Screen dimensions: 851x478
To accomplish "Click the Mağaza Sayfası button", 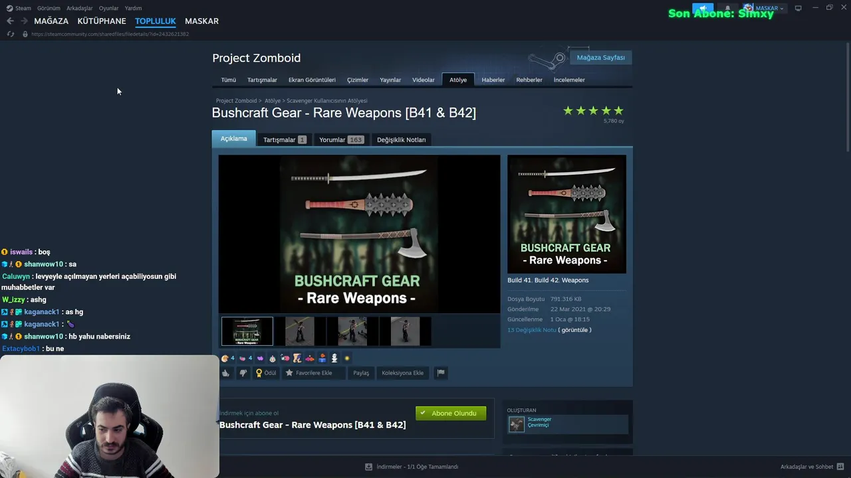I will 600,58.
